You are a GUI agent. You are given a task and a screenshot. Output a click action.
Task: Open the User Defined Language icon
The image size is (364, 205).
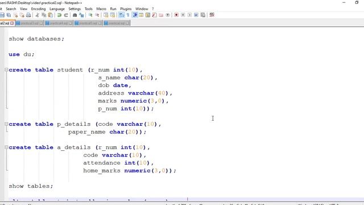pos(141,15)
